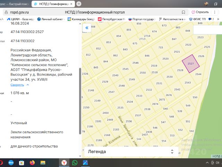Click the info panel vertical scrollbar thumb
Viewport: 222px width, 167px height.
(80, 101)
